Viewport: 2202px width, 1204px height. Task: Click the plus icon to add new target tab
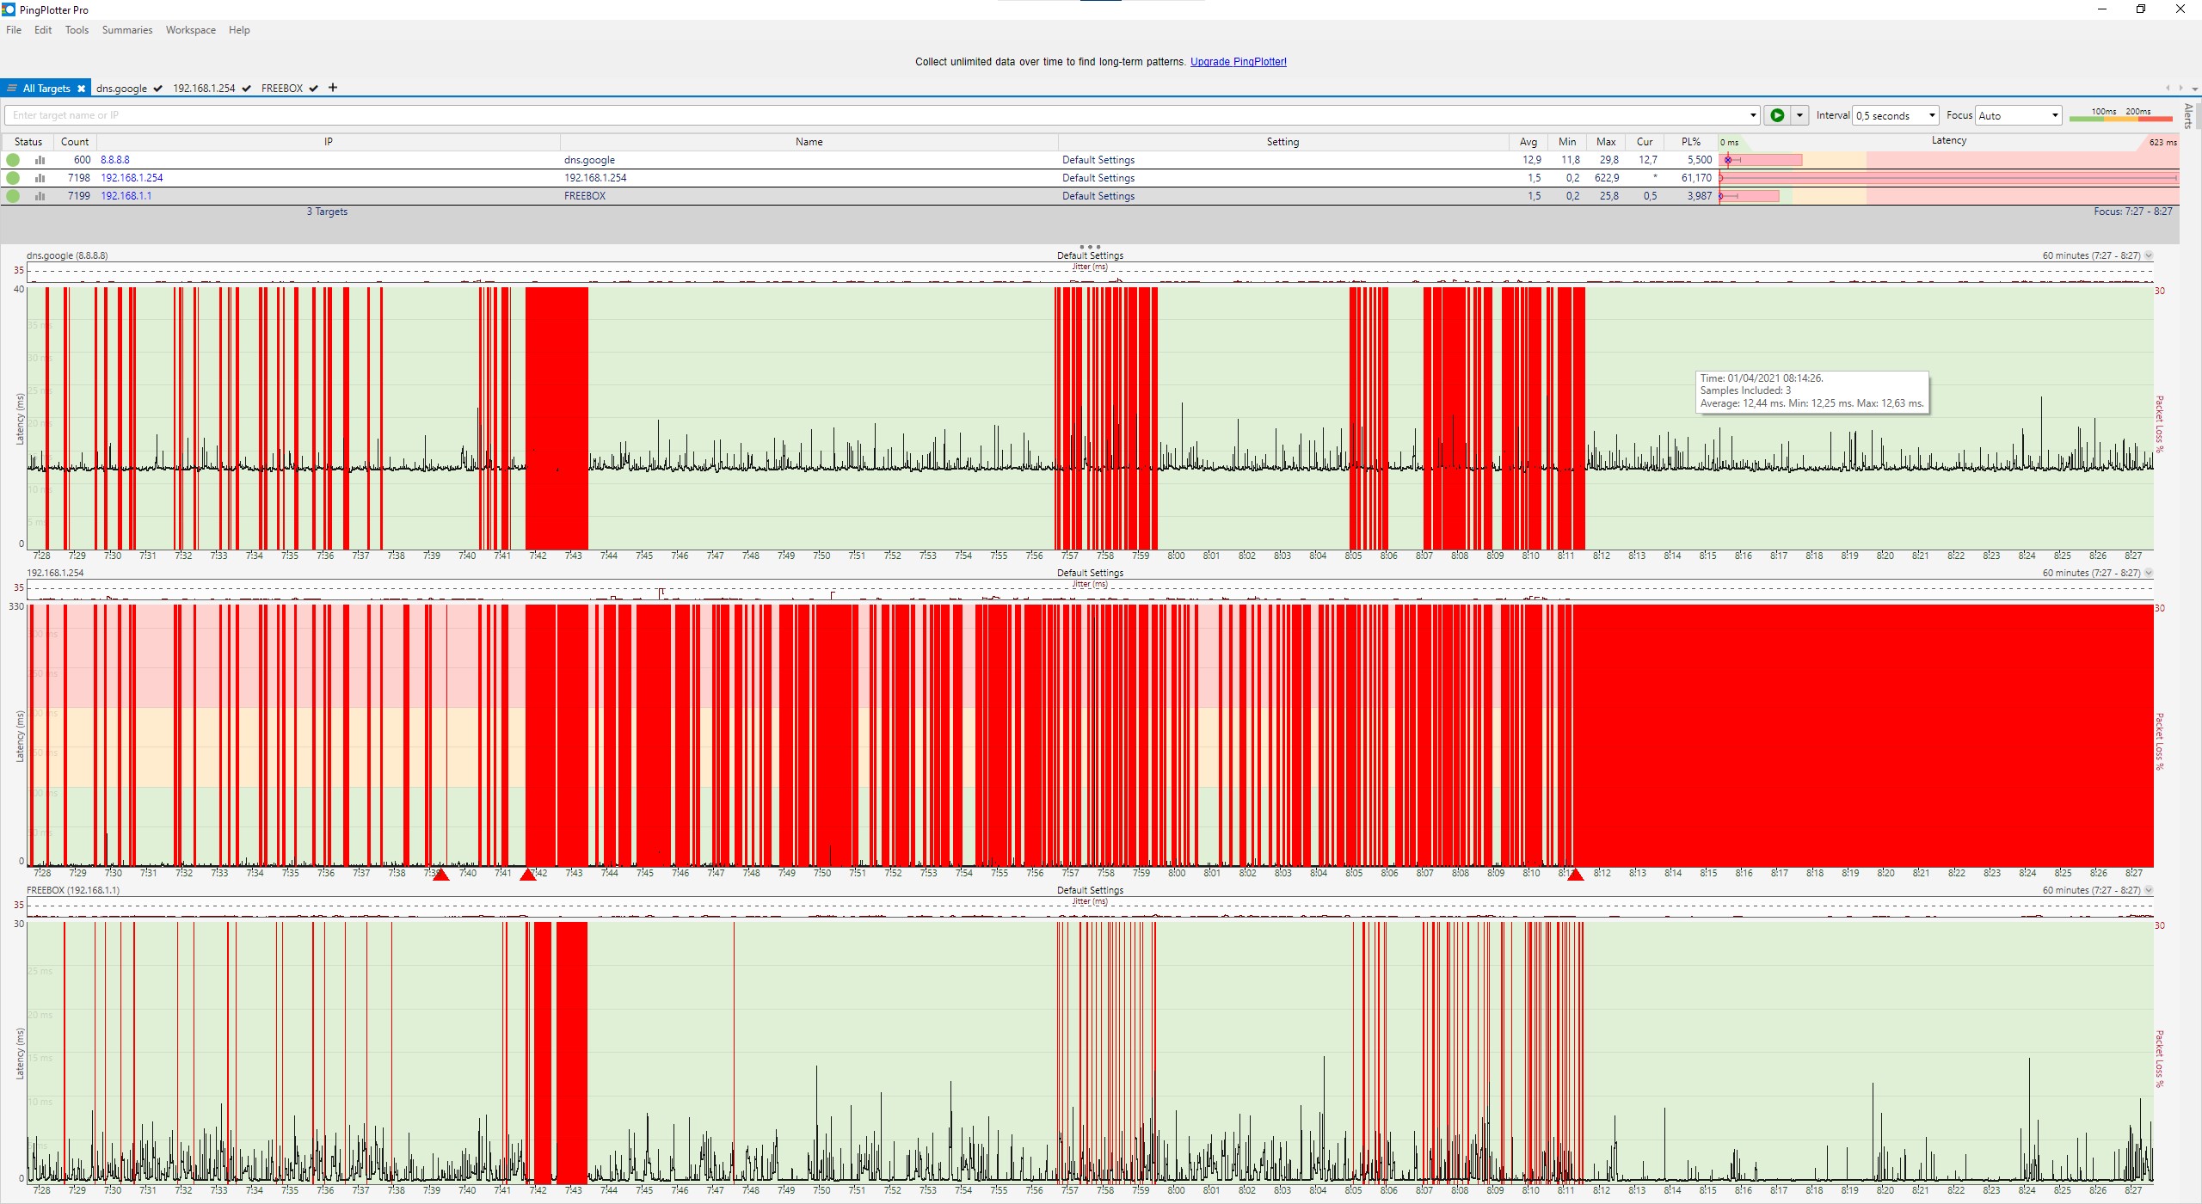(x=333, y=88)
